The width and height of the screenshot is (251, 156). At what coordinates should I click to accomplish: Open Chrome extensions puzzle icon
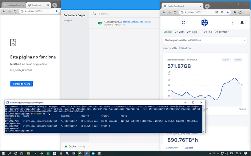(x=235, y=12)
